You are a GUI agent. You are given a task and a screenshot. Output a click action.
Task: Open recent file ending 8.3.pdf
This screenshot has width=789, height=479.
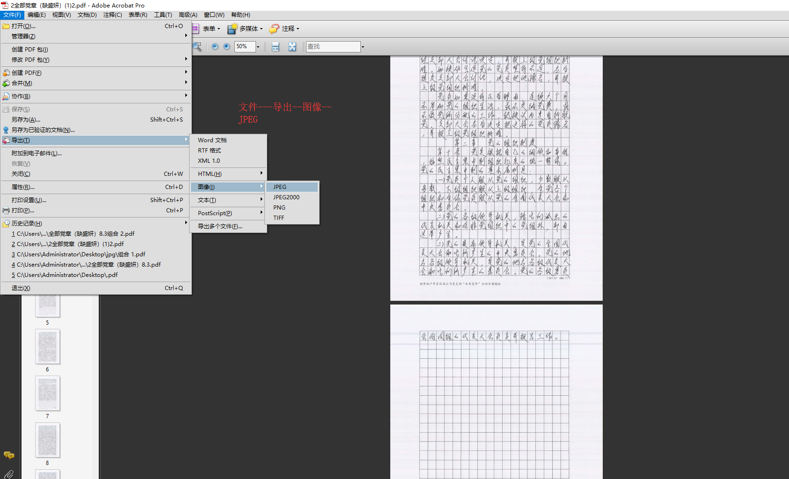[x=95, y=264]
